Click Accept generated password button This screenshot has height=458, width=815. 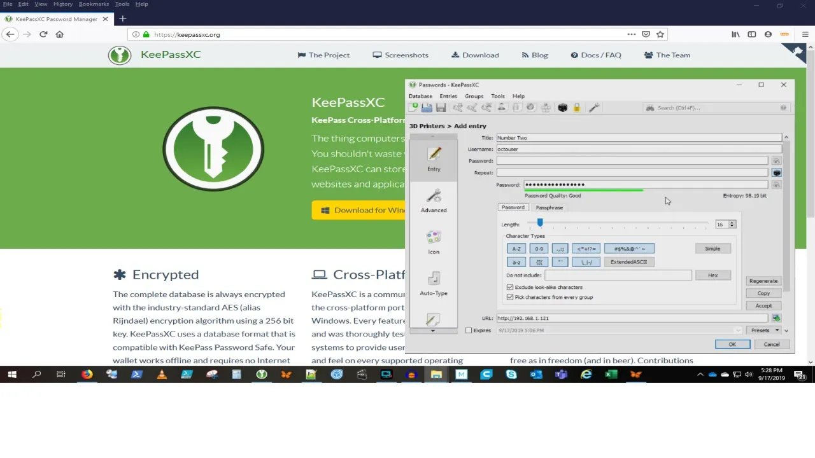763,306
